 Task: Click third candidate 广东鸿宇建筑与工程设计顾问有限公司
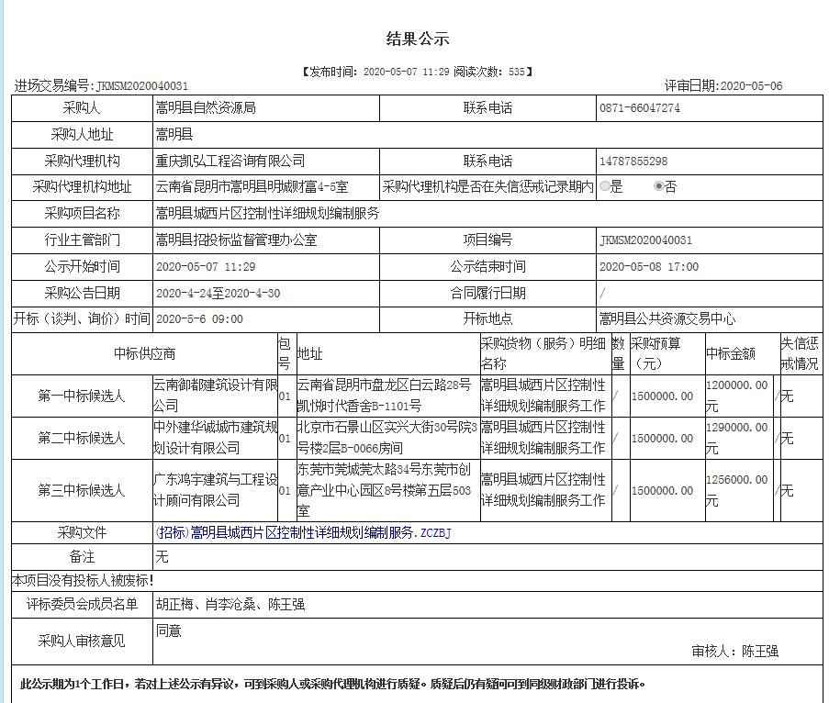pos(215,490)
